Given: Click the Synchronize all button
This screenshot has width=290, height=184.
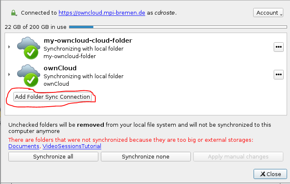Looking at the screenshot, I should coord(53,157).
